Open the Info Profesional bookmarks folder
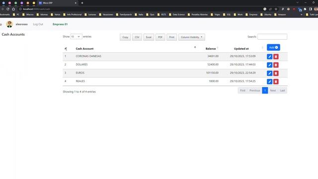This screenshot has height=179, width=318. [73, 14]
